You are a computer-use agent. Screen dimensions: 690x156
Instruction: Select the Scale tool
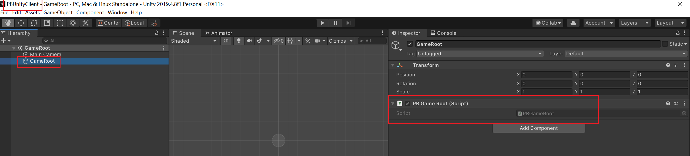pos(47,23)
